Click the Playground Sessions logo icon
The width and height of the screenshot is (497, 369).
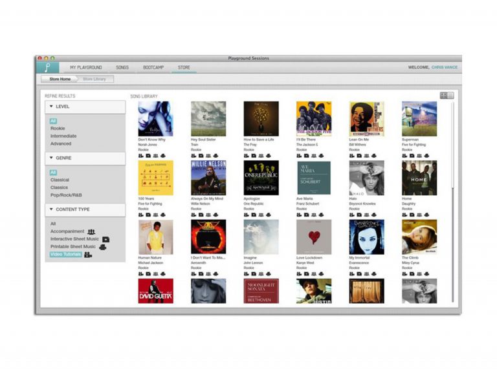click(x=47, y=67)
